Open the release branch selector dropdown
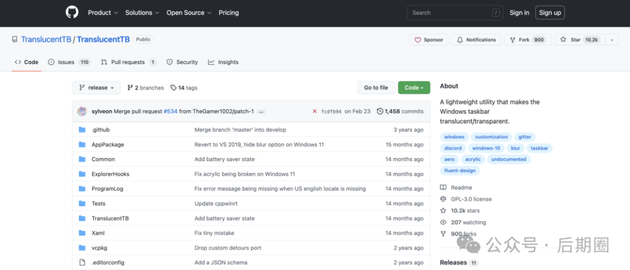 [x=96, y=88]
